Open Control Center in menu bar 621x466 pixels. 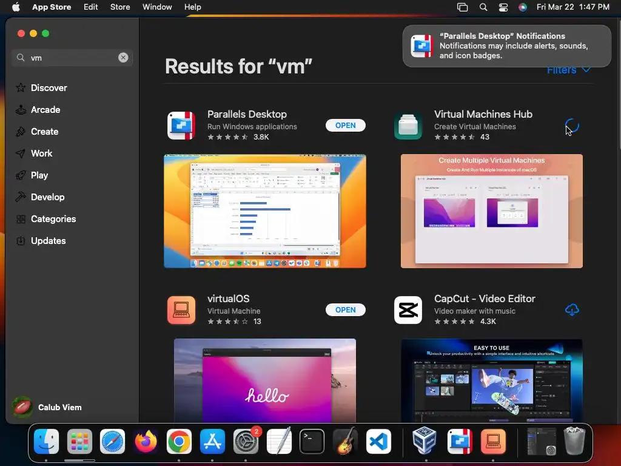point(503,7)
